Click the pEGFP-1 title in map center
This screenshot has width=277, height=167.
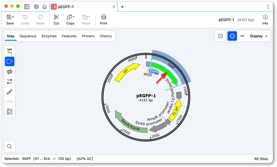146,96
